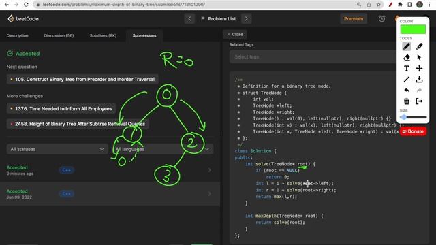Screen dimensions: 436x245
Task: Open problem 105 Construct Binary Tree link
Action: click(82, 79)
